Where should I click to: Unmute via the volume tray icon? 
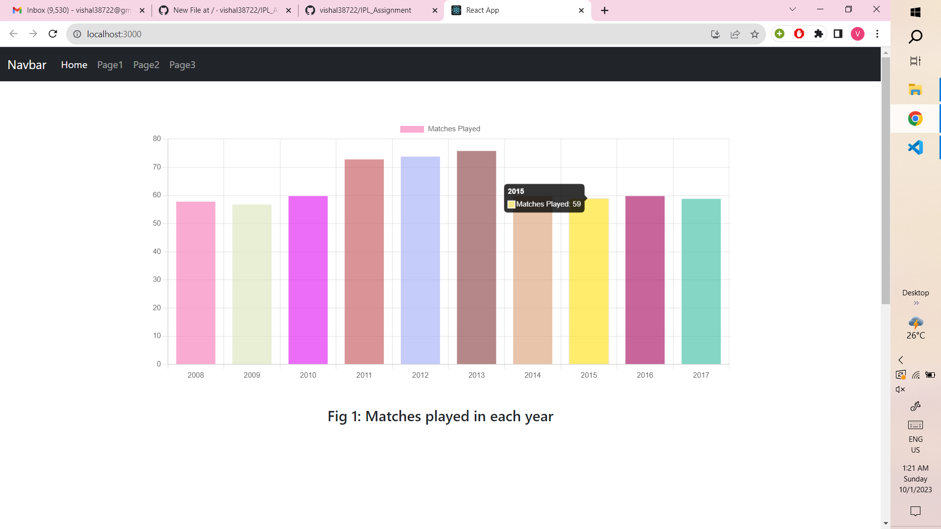tap(900, 390)
